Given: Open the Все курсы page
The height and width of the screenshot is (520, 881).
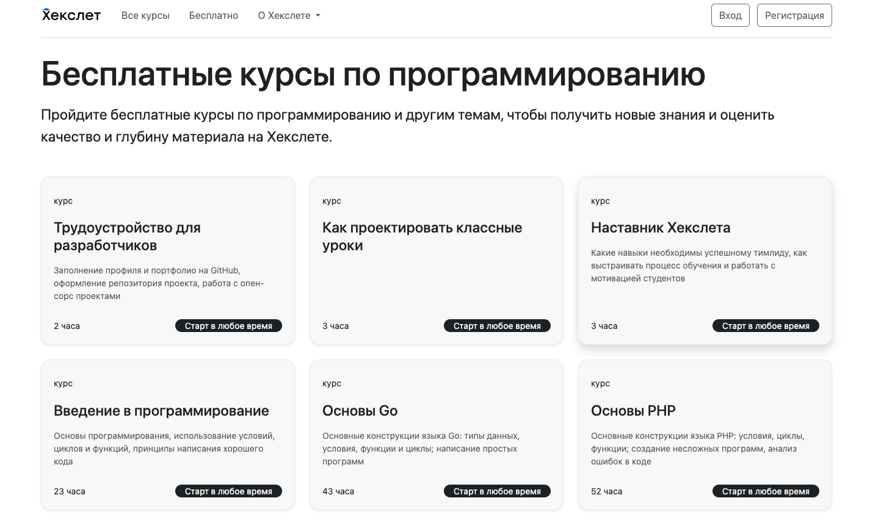Looking at the screenshot, I should pos(145,15).
